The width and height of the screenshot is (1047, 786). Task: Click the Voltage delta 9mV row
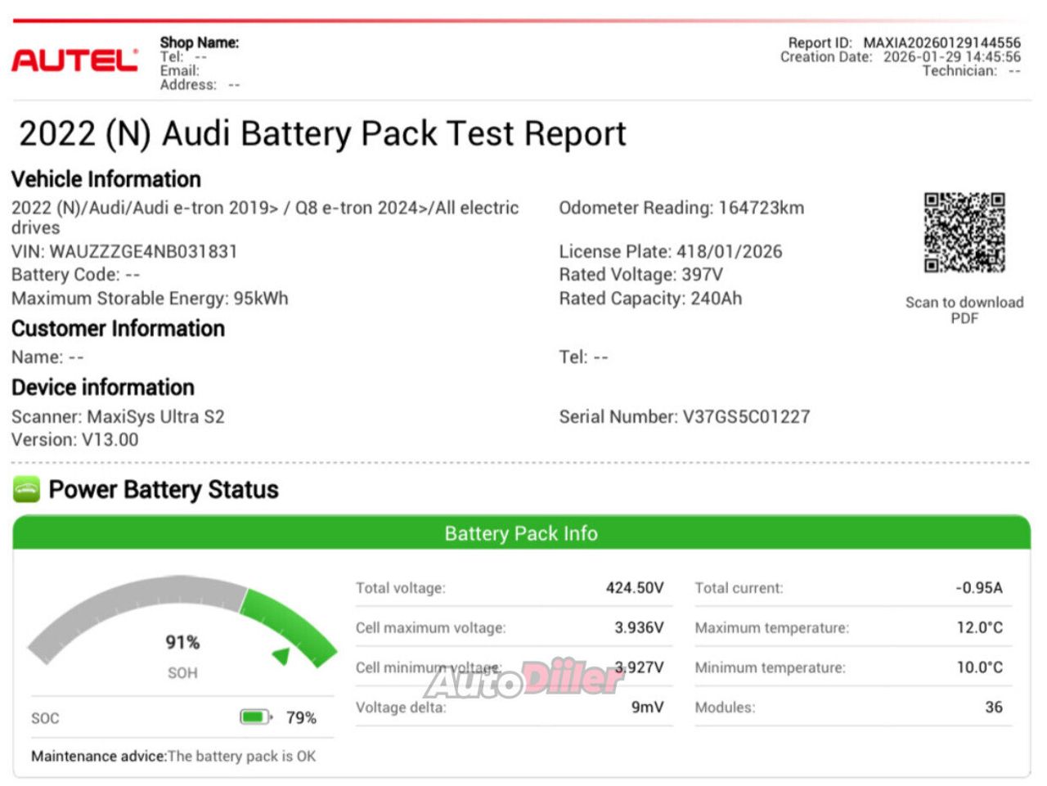[513, 707]
